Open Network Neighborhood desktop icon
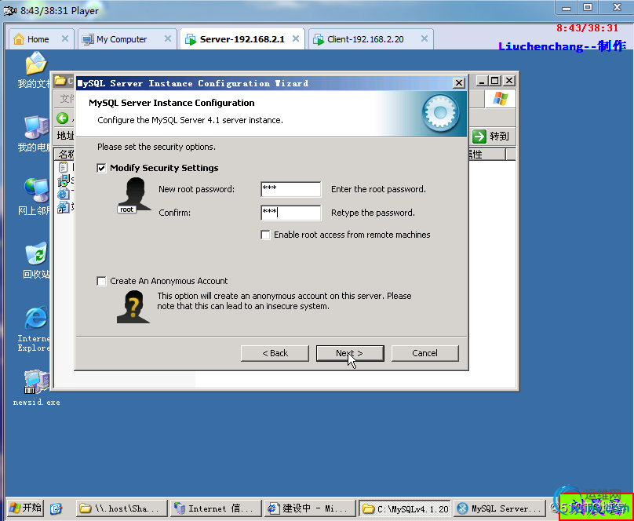Viewport: 634px width, 521px height. [35, 197]
